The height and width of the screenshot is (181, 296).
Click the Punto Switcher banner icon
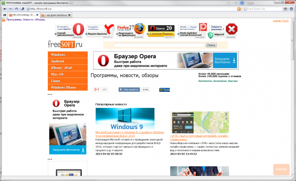pyautogui.click(x=203, y=27)
